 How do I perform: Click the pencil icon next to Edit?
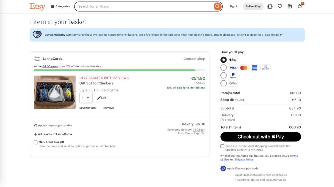(98, 98)
